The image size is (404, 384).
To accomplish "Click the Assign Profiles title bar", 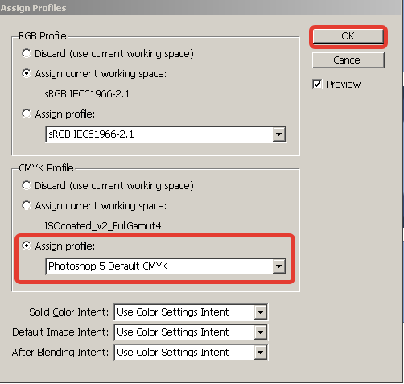I will click(200, 8).
